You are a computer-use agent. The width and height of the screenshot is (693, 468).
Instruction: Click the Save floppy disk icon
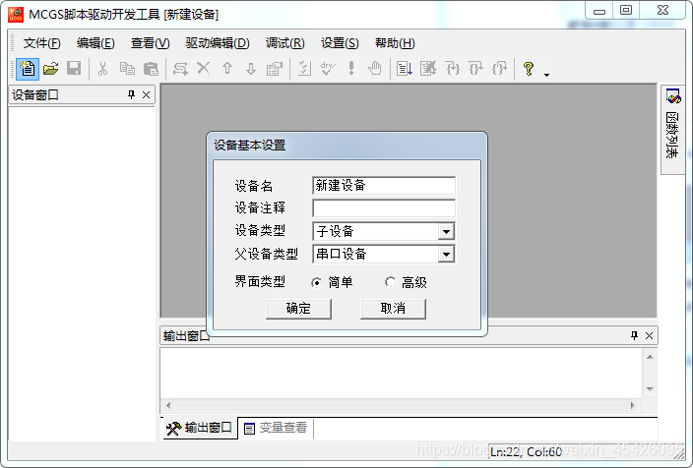(x=74, y=69)
